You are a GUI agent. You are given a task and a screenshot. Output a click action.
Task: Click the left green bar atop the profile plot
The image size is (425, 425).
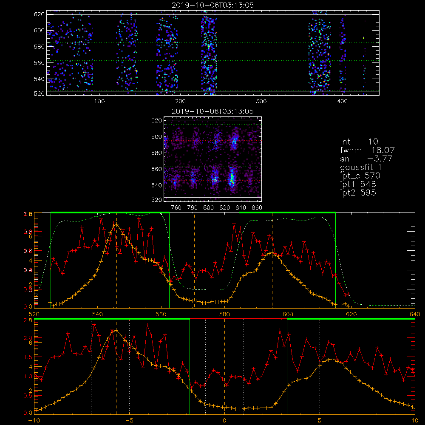110,212
